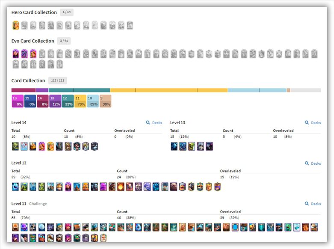
Task: Open the blue Mirror card in Level 11
Action: (235, 227)
